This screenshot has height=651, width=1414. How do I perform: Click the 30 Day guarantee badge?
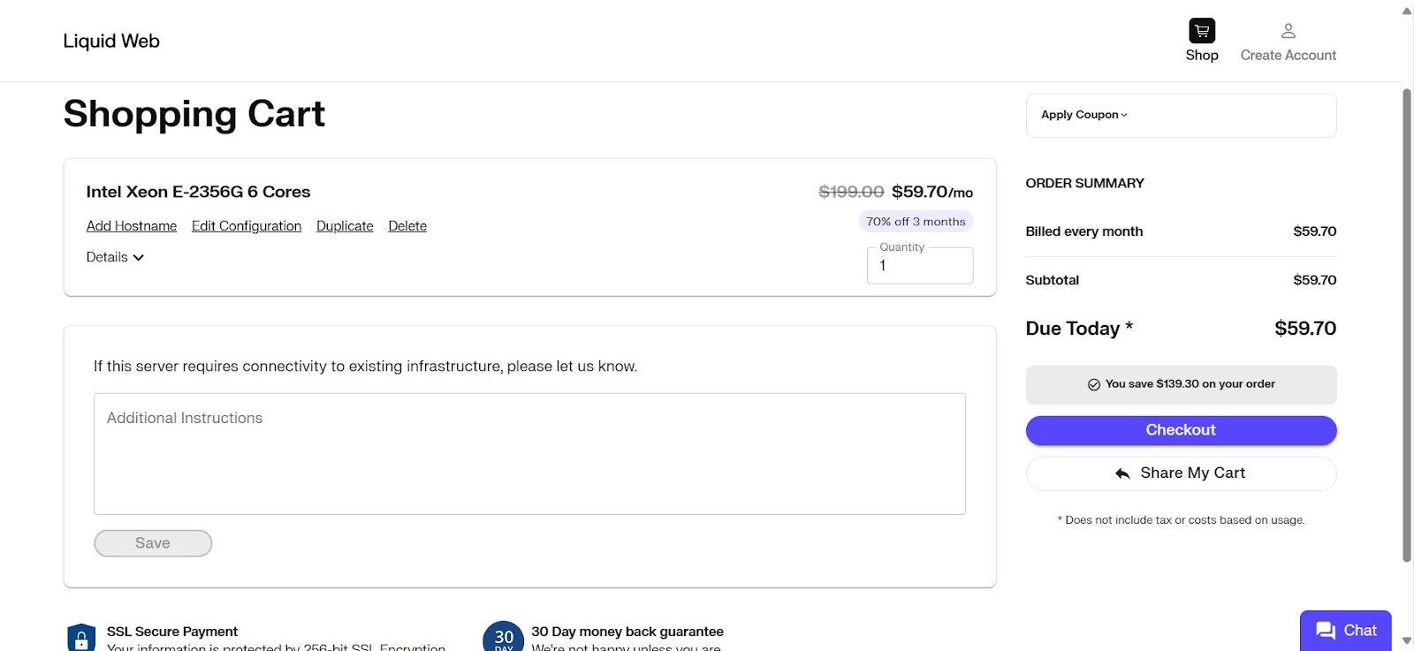pyautogui.click(x=503, y=637)
